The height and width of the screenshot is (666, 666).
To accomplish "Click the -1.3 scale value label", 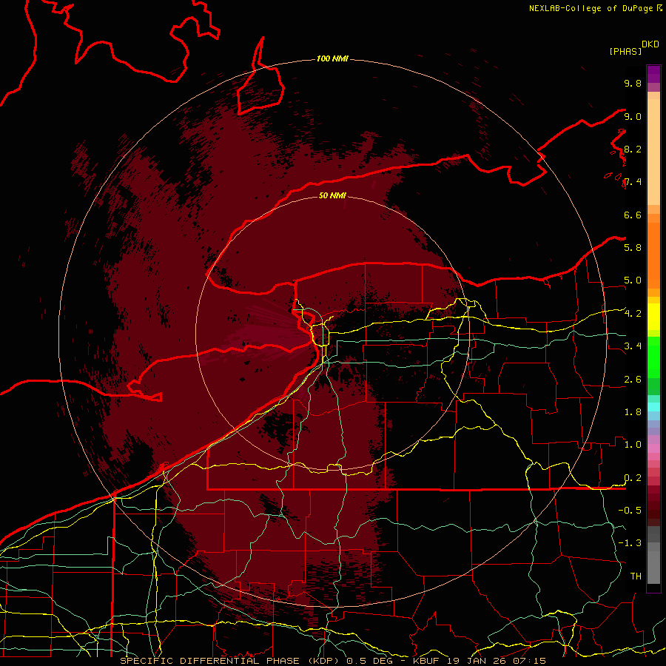I will click(x=630, y=543).
